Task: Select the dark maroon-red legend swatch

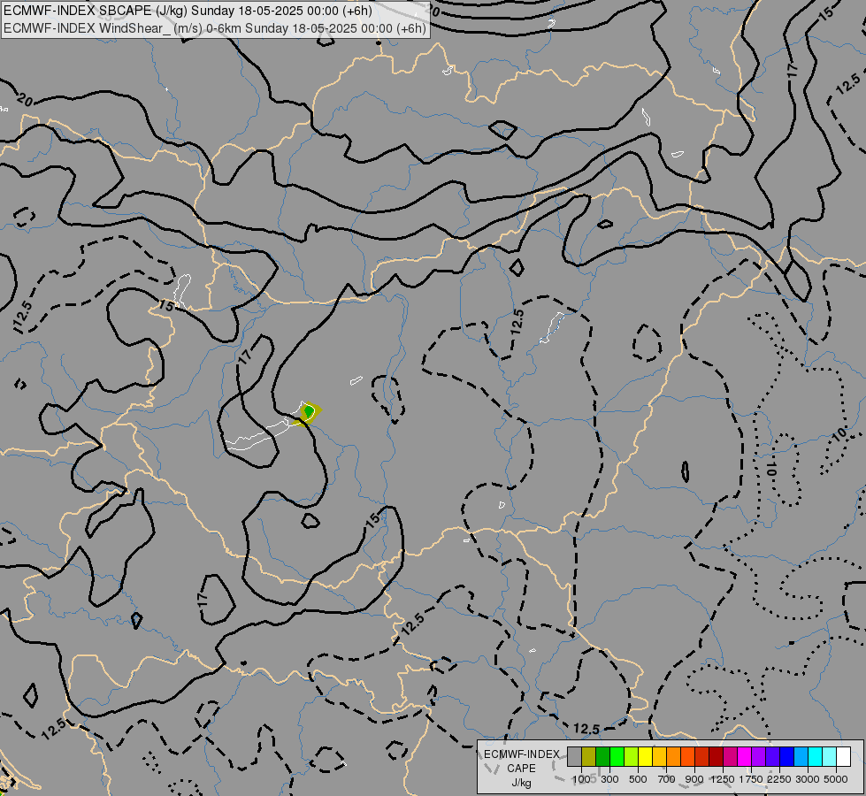Action: (x=716, y=756)
